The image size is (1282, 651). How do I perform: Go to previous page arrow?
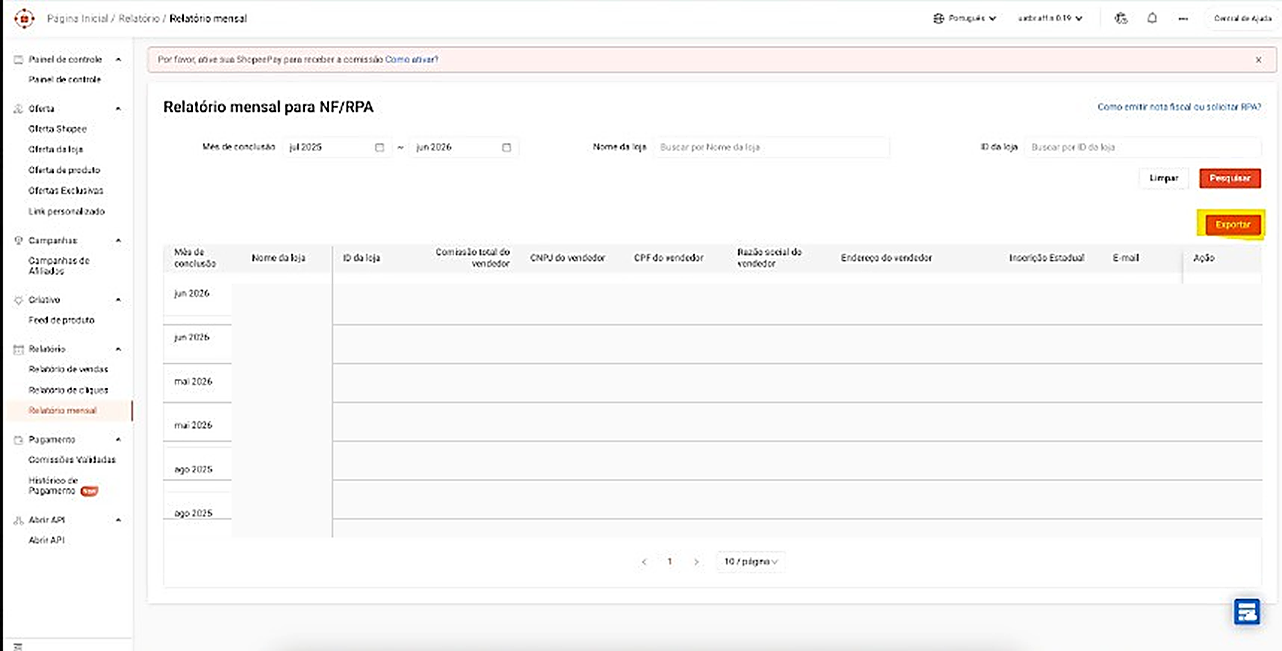[644, 562]
